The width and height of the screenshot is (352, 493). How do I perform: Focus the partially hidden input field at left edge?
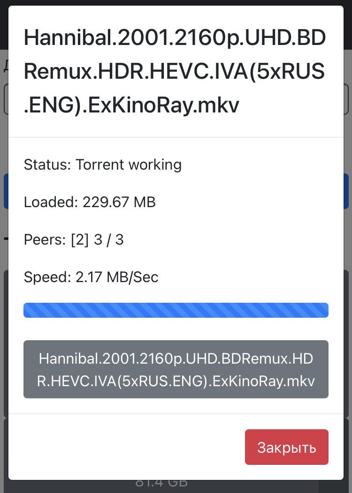click(5, 99)
